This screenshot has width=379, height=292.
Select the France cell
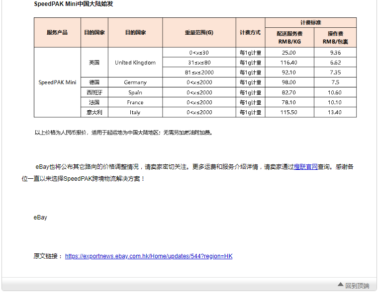coord(135,102)
